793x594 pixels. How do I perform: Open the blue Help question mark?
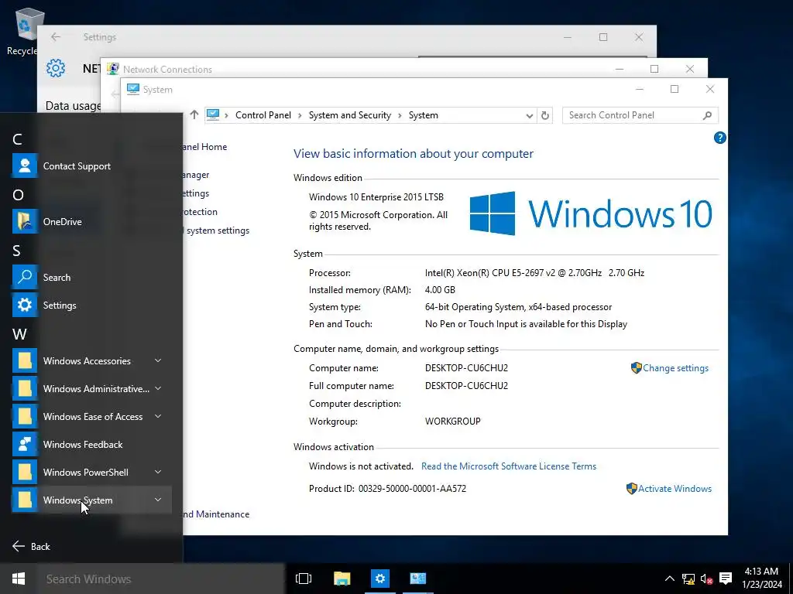pos(719,138)
